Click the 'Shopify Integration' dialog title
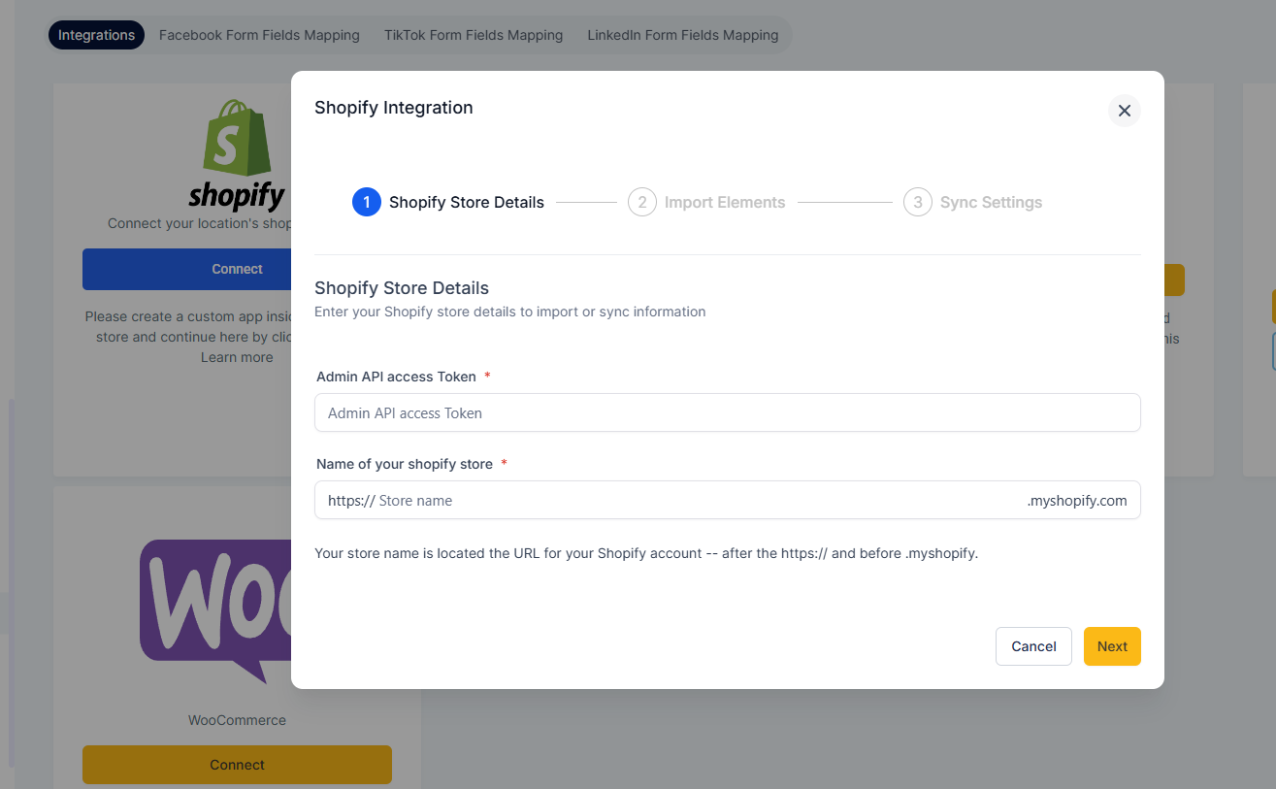The width and height of the screenshot is (1276, 789). click(394, 108)
